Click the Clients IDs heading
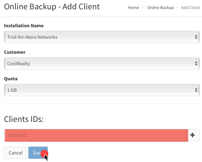202x162 pixels. pyautogui.click(x=24, y=119)
